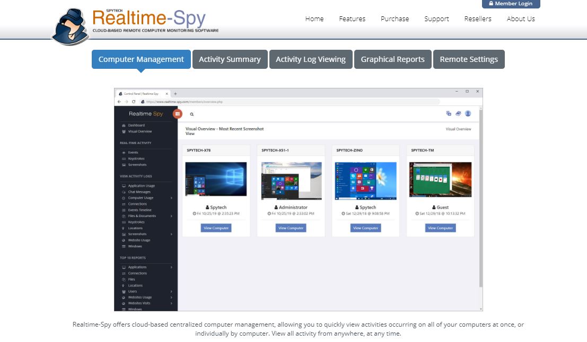
Task: Click the Visual Overview sidebar icon
Action: coord(124,132)
